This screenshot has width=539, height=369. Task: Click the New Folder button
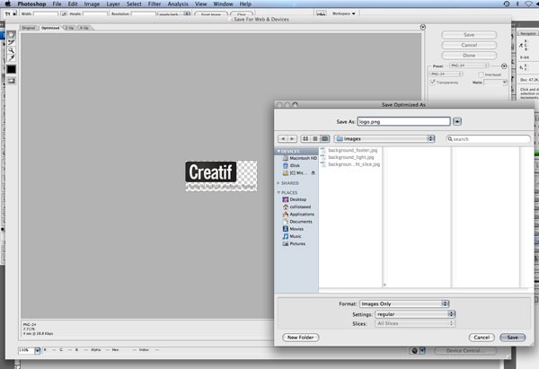300,338
